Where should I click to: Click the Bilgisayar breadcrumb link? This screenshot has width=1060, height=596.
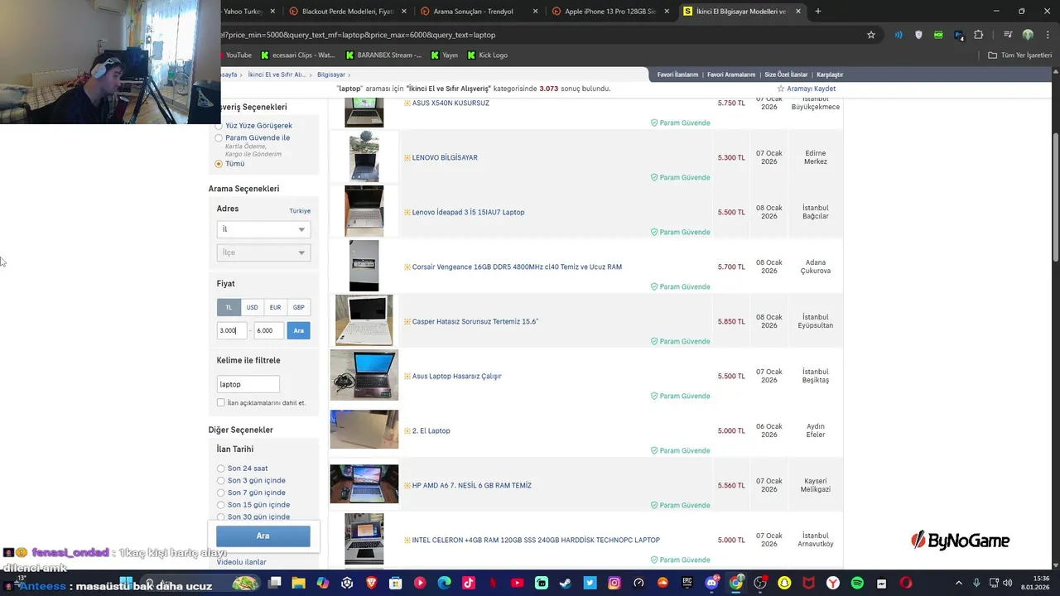pos(331,74)
